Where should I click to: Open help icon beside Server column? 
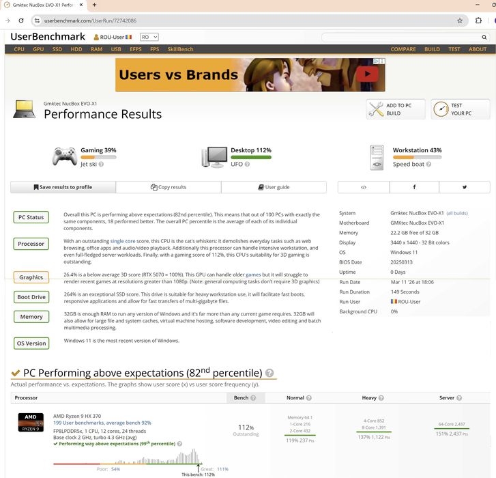459,398
